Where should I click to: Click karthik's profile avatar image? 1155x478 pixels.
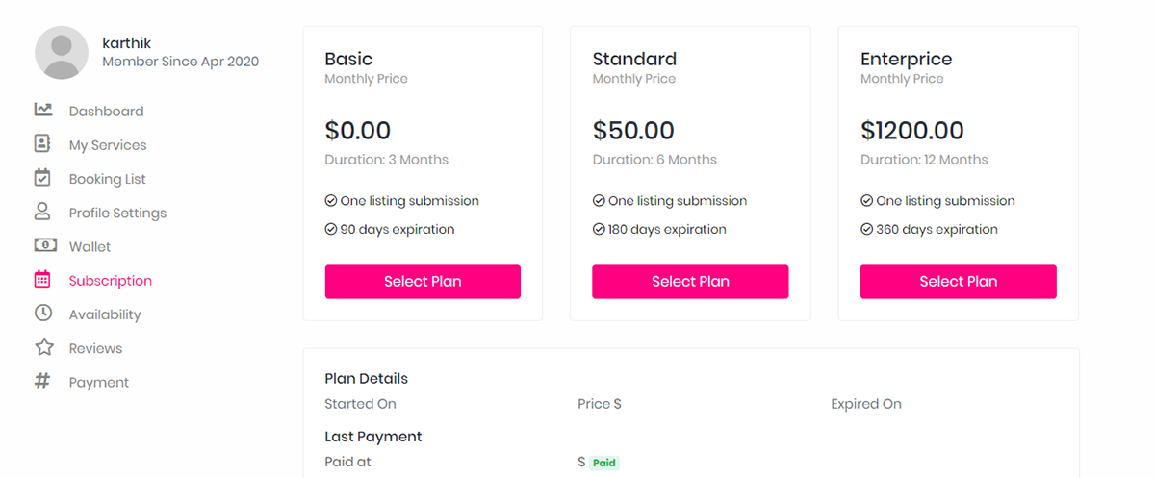pyautogui.click(x=62, y=53)
